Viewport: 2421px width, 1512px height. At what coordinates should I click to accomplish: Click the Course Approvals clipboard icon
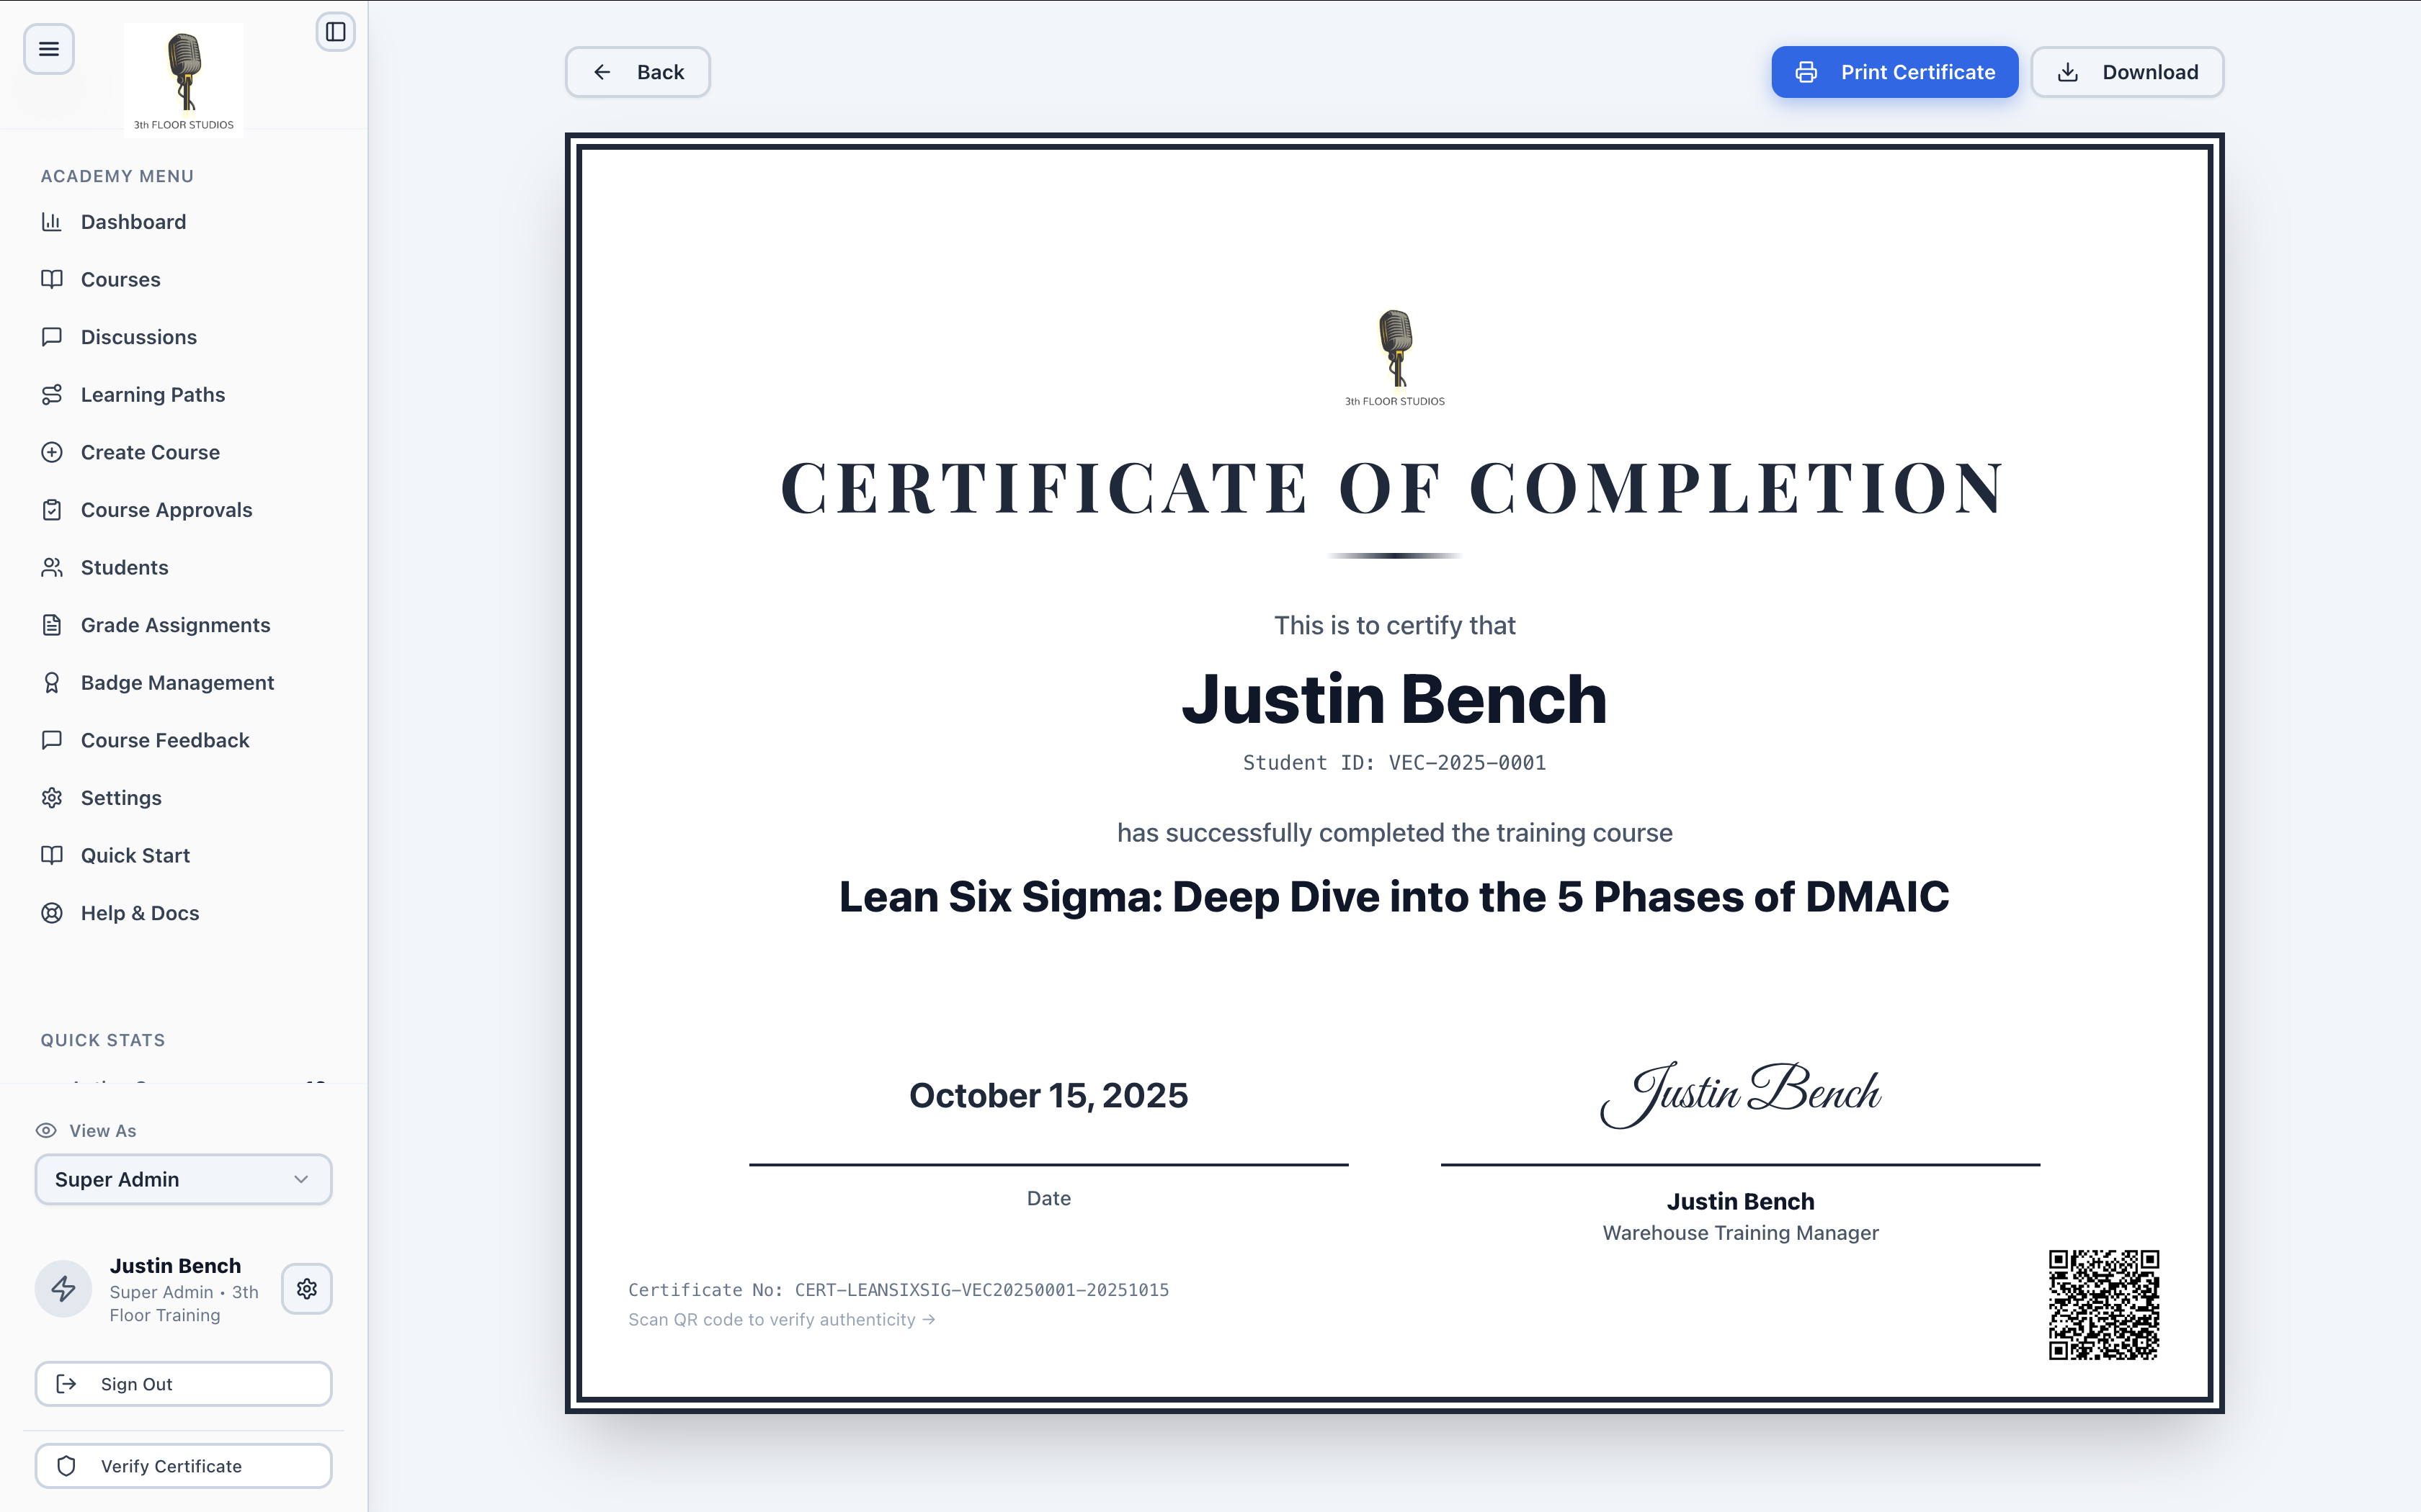click(52, 510)
